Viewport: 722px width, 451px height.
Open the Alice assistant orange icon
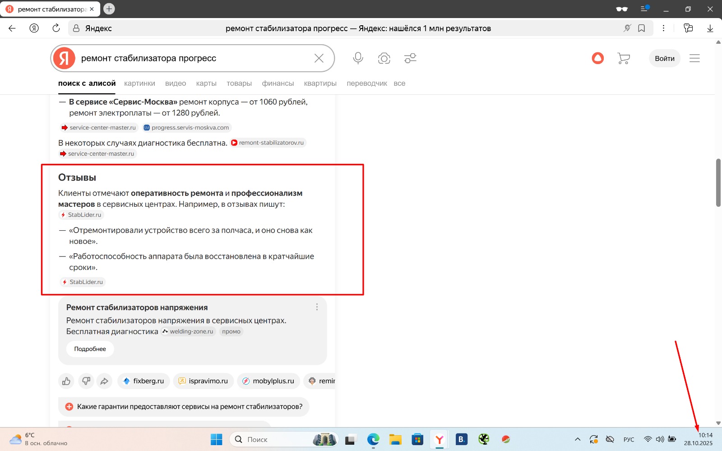(x=597, y=58)
